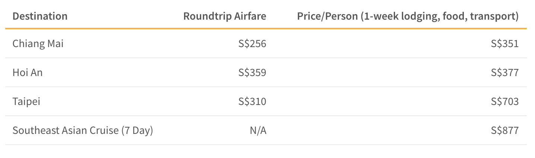Click the yellow header underline of the table
This screenshot has height=158, width=535.
point(266,28)
